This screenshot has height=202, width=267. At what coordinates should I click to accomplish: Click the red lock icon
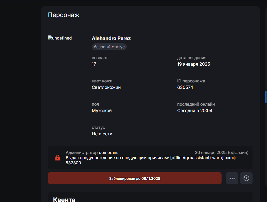coord(58,158)
